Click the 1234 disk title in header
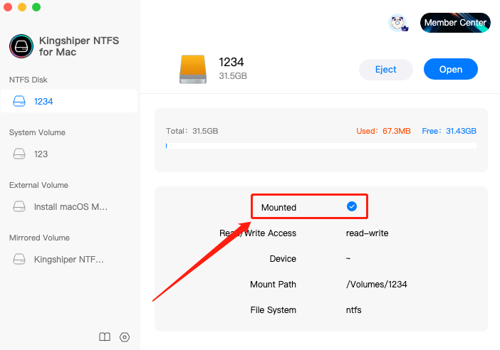This screenshot has height=350, width=500. coord(231,62)
